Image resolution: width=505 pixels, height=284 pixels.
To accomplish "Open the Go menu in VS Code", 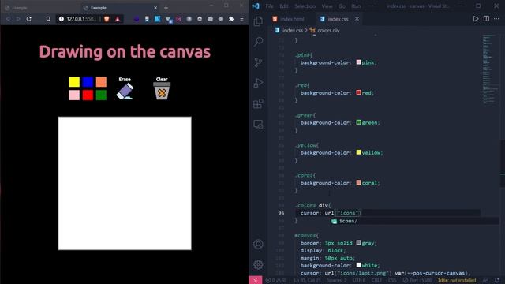I will point(342,6).
